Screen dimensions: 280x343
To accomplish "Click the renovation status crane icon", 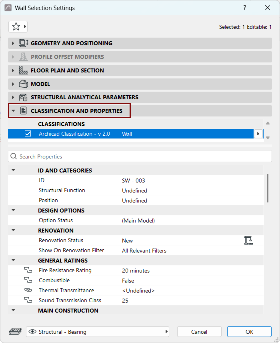I will coord(248,241).
